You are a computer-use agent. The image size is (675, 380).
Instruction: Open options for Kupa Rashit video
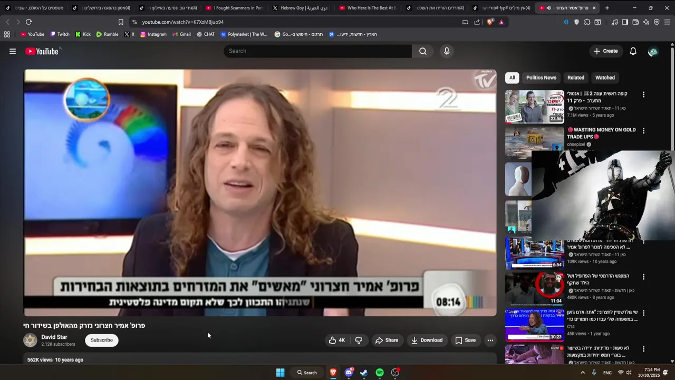tap(643, 94)
